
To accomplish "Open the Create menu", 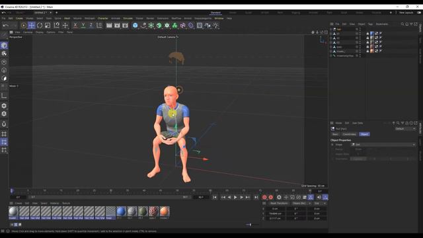I will tap(19, 19).
